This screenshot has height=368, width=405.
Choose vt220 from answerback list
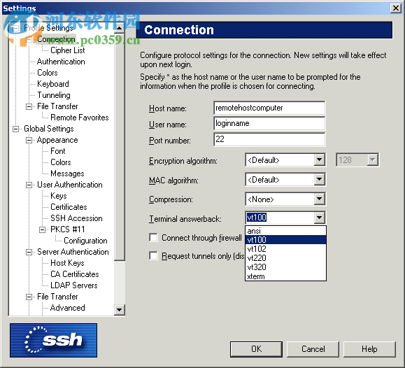[285, 258]
